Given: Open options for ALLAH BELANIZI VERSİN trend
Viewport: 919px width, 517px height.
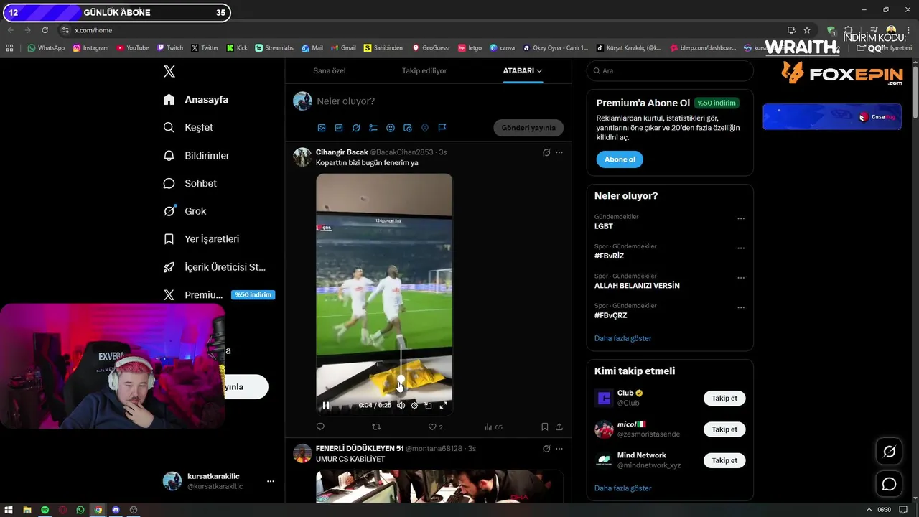Looking at the screenshot, I should pyautogui.click(x=741, y=278).
